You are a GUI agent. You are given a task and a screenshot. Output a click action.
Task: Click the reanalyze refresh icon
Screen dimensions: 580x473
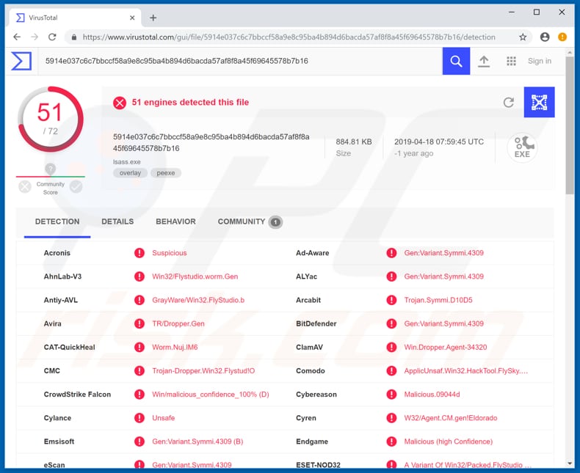coord(509,103)
